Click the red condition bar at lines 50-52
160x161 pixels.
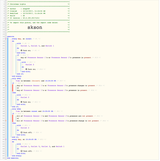click(x=13, y=118)
